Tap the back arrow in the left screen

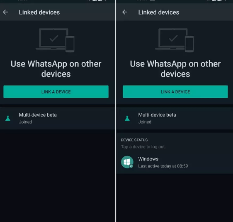point(5,12)
